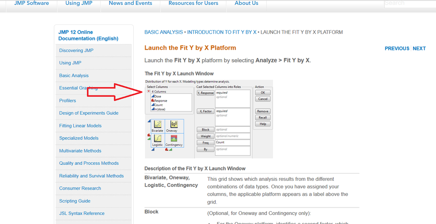Open Reliability and Survival Methods
The height and width of the screenshot is (224, 436).
click(91, 176)
